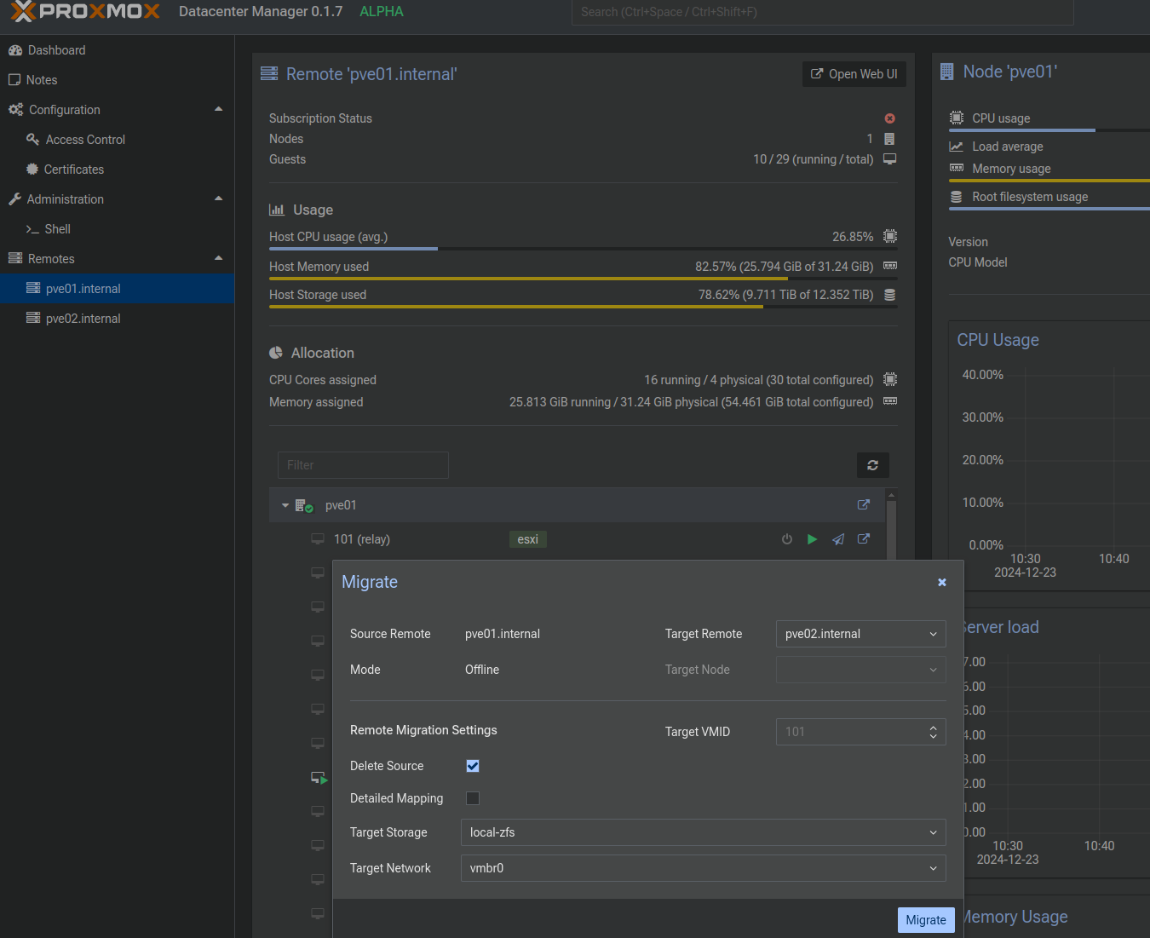Click the Open Web UI button
Viewport: 1150px width, 938px height.
click(854, 74)
